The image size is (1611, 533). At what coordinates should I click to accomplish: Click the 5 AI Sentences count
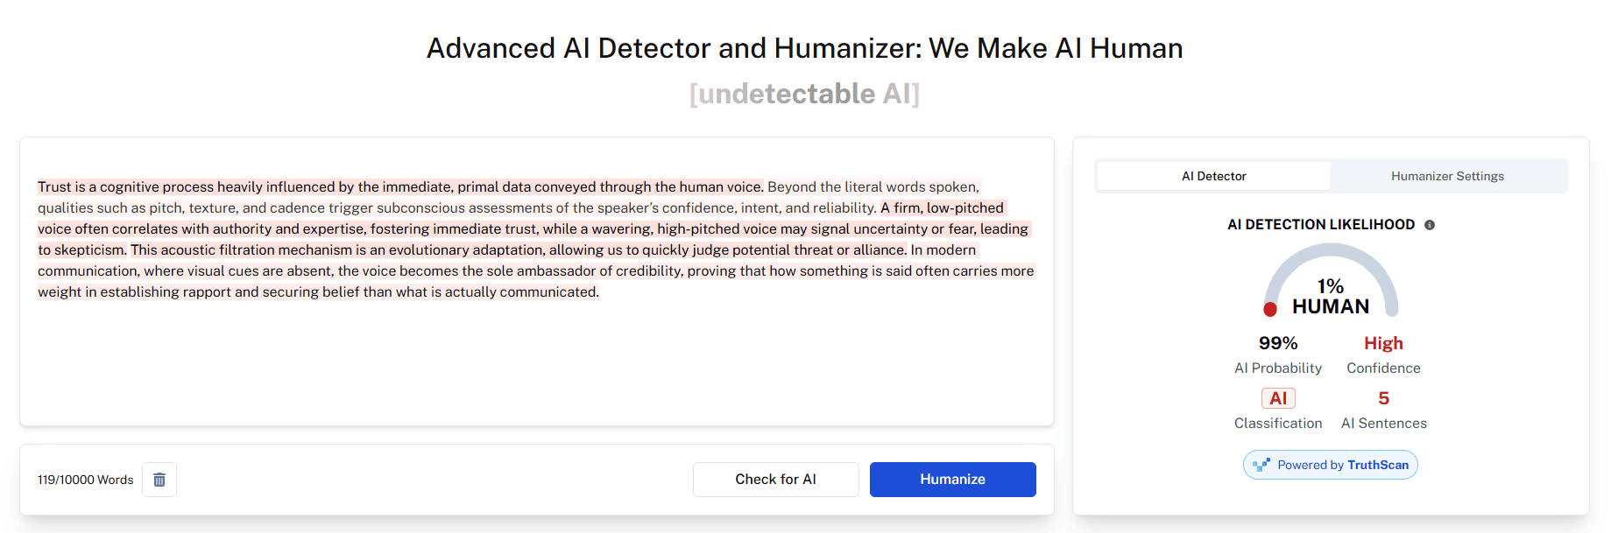[x=1383, y=398]
